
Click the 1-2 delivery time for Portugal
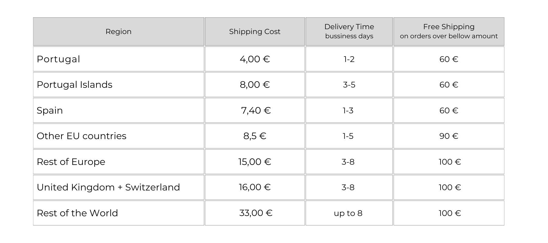[349, 59]
